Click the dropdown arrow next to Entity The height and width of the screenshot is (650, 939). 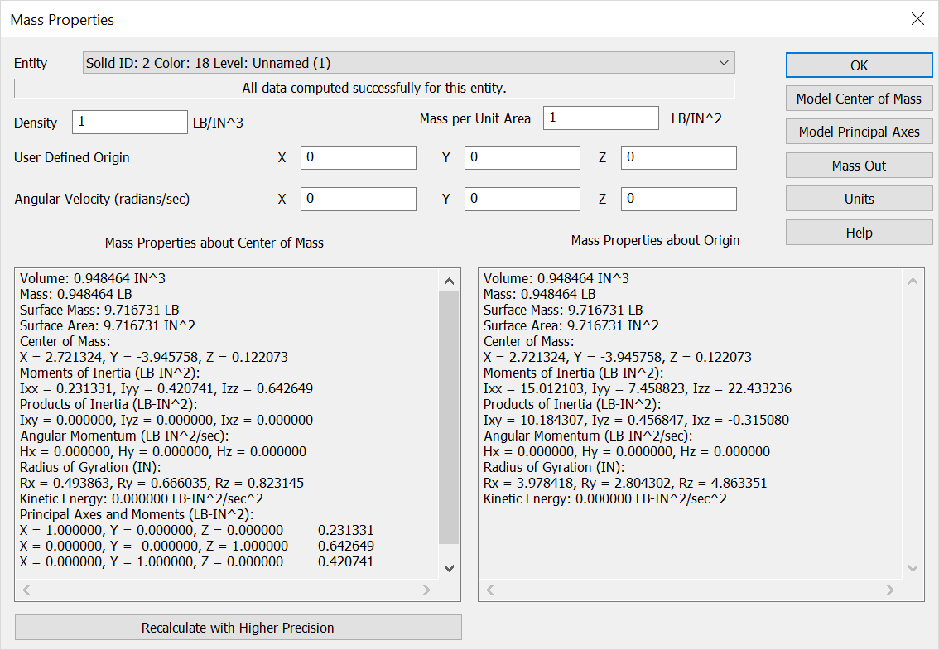725,63
